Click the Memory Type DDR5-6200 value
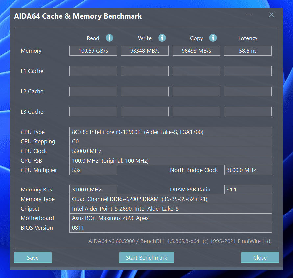This screenshot has height=278, width=293. pyautogui.click(x=171, y=199)
